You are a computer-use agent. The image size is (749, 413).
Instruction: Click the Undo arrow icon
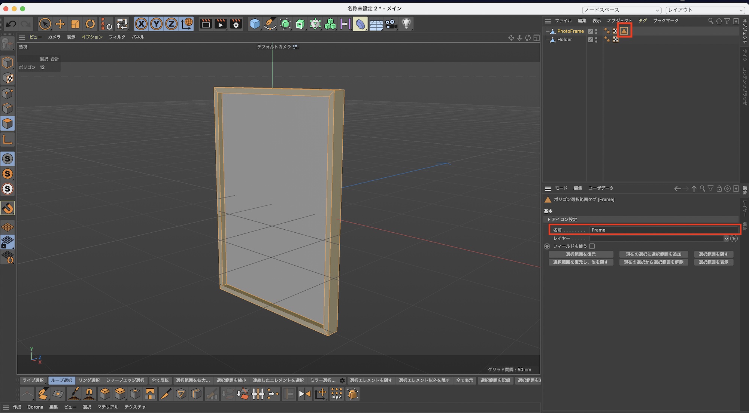pos(11,24)
